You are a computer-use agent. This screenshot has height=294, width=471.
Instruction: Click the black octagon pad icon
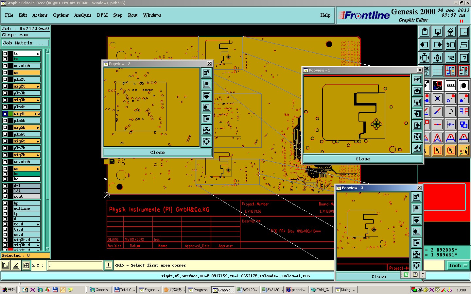click(x=464, y=85)
